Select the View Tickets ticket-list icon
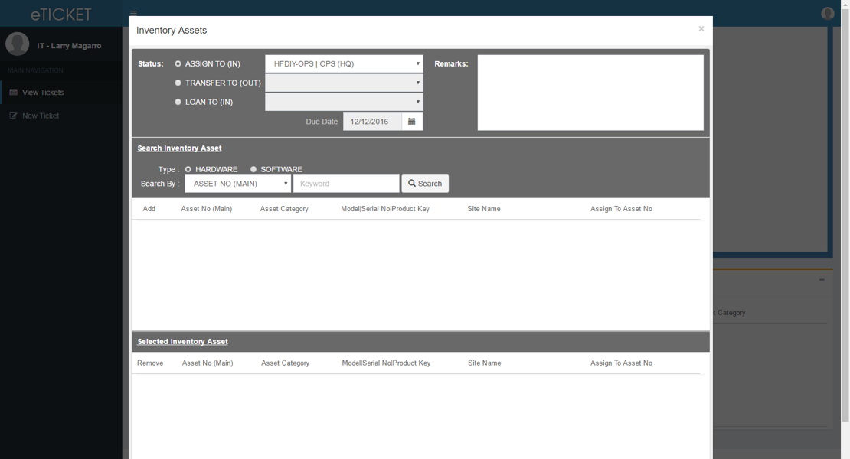The image size is (850, 459). [13, 92]
